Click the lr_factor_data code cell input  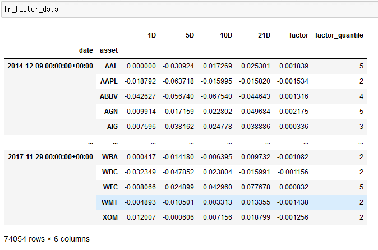[189, 10]
